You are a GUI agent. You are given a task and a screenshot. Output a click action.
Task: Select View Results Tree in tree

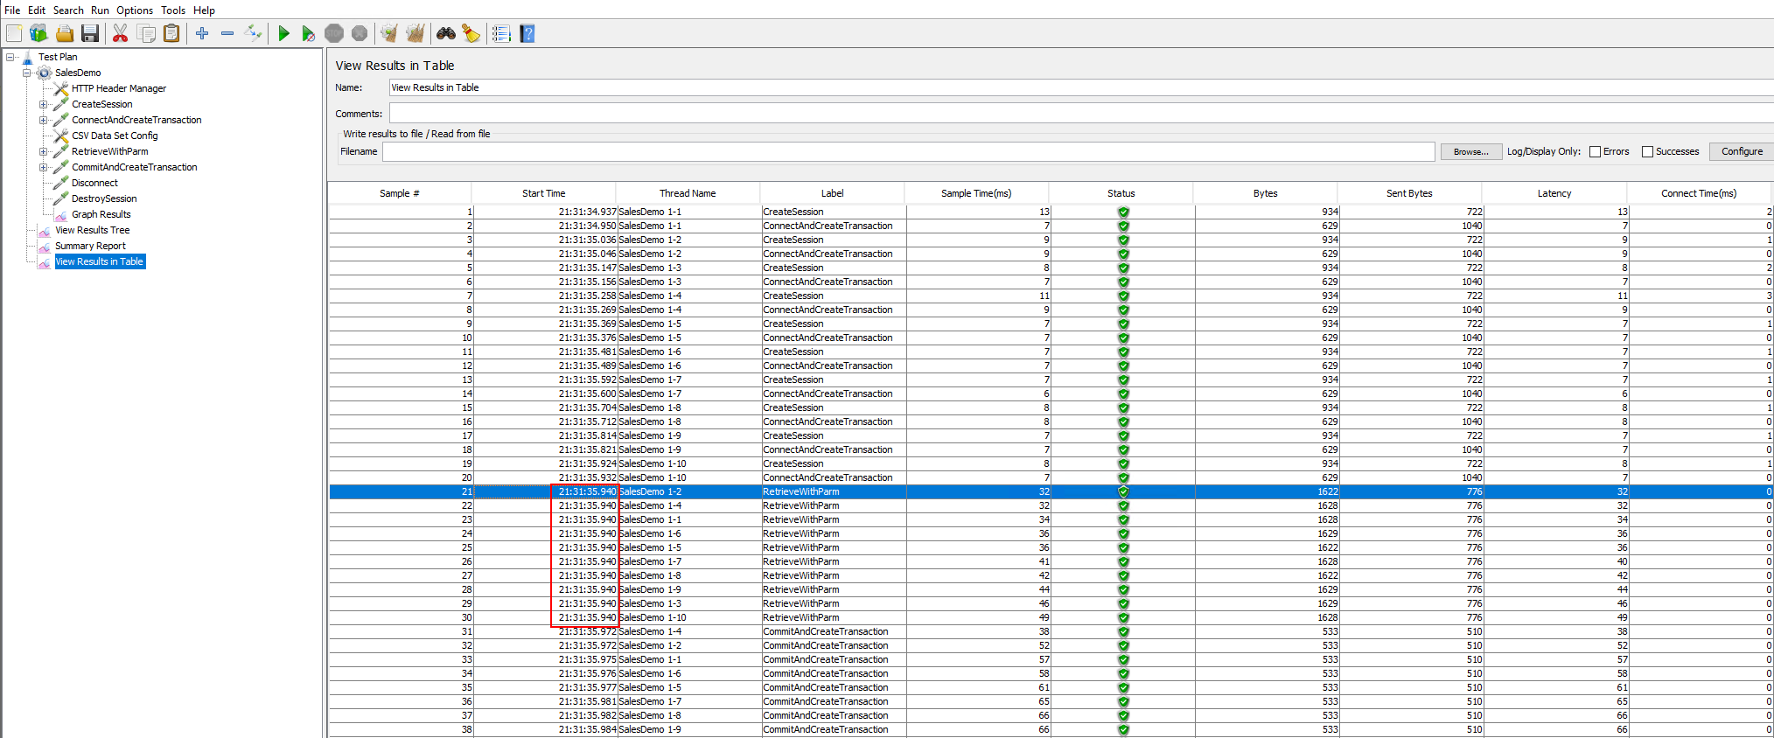92,230
